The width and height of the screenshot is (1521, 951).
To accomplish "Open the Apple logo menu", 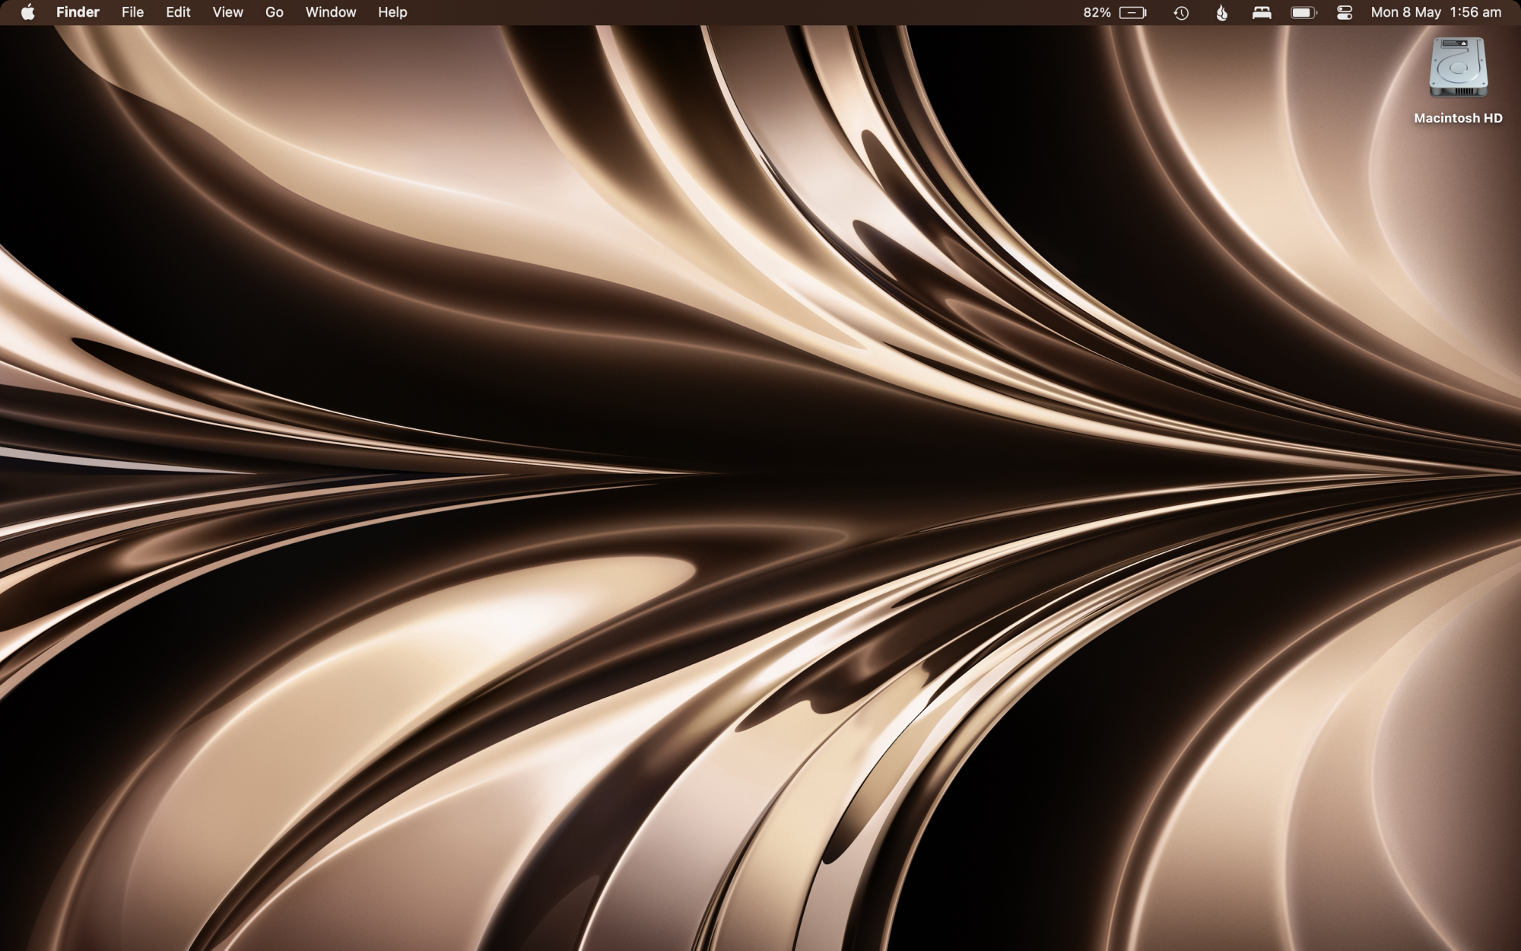I will [27, 12].
